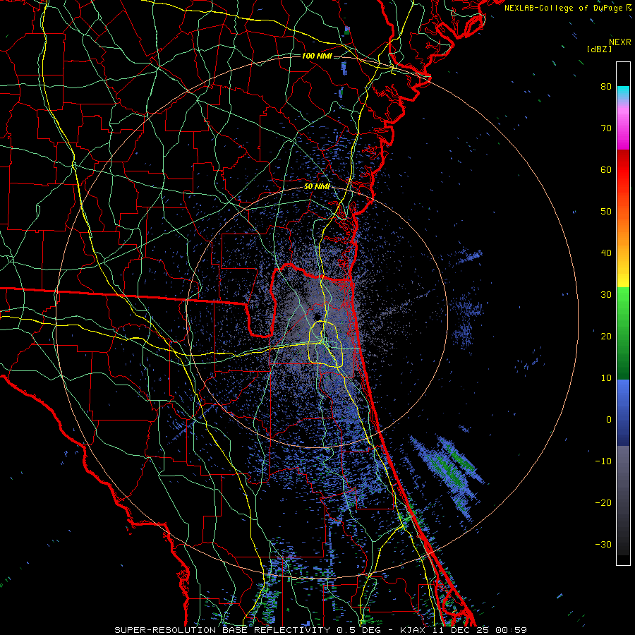
Task: Click the 100 NMI range ring label
Action: 317,56
